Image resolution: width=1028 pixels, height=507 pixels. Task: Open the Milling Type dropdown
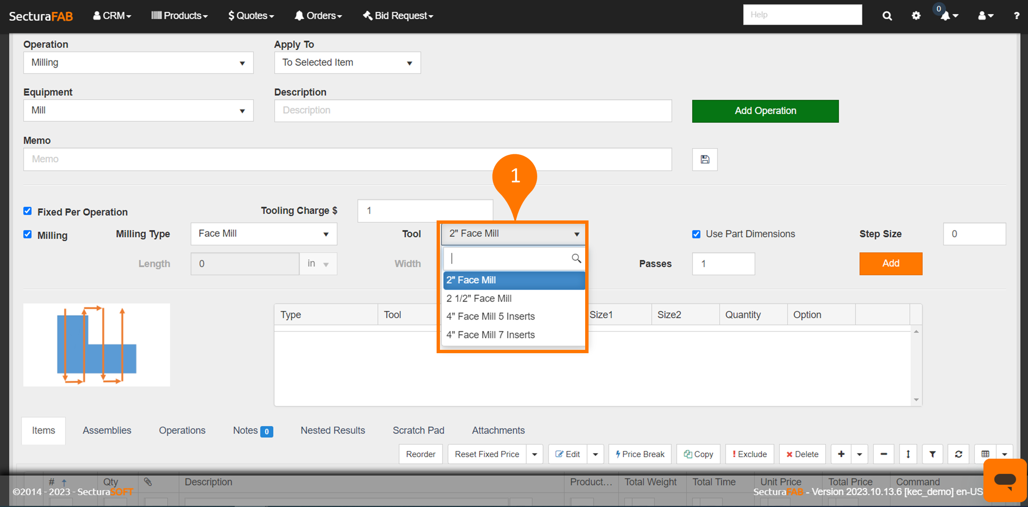pos(264,234)
